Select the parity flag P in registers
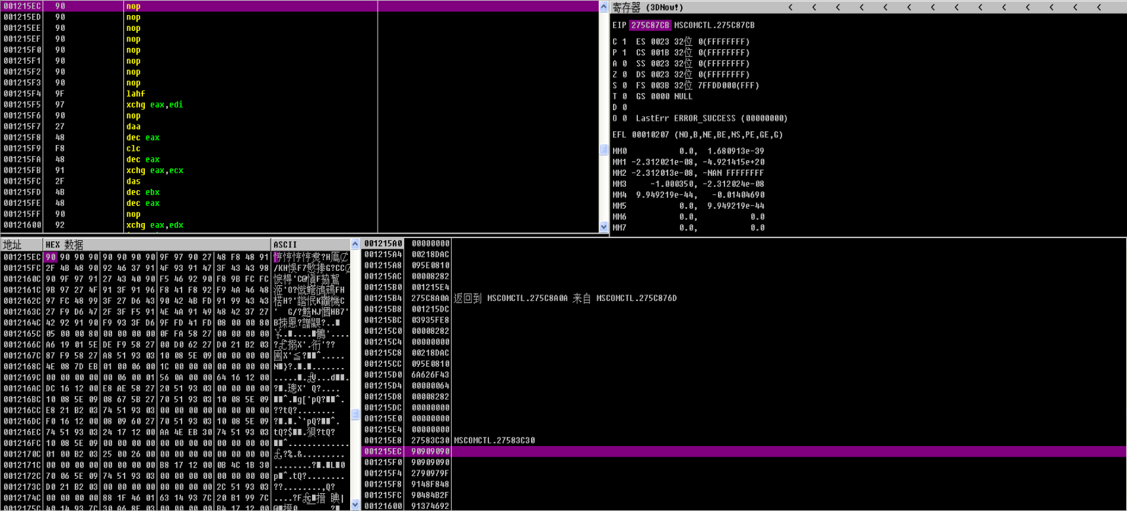Screen dimensions: 1127x511 [x=620, y=52]
